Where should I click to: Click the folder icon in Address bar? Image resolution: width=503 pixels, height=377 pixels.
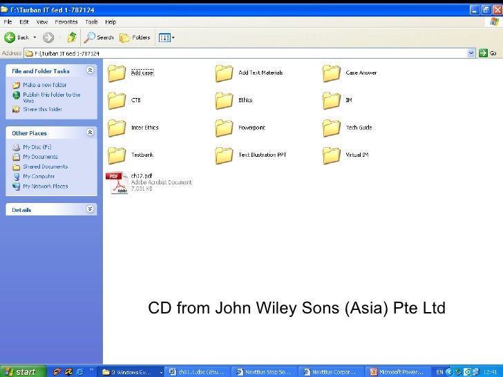(29, 53)
